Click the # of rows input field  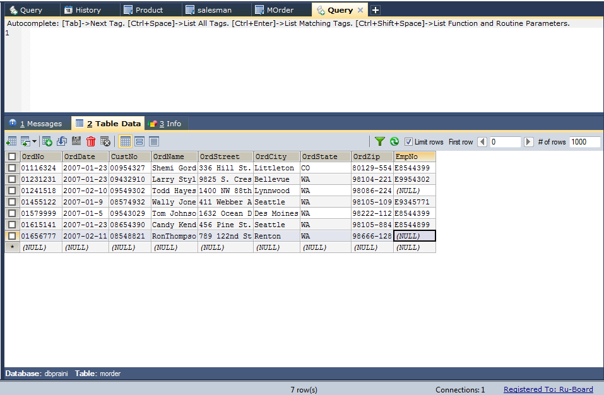[x=584, y=141]
